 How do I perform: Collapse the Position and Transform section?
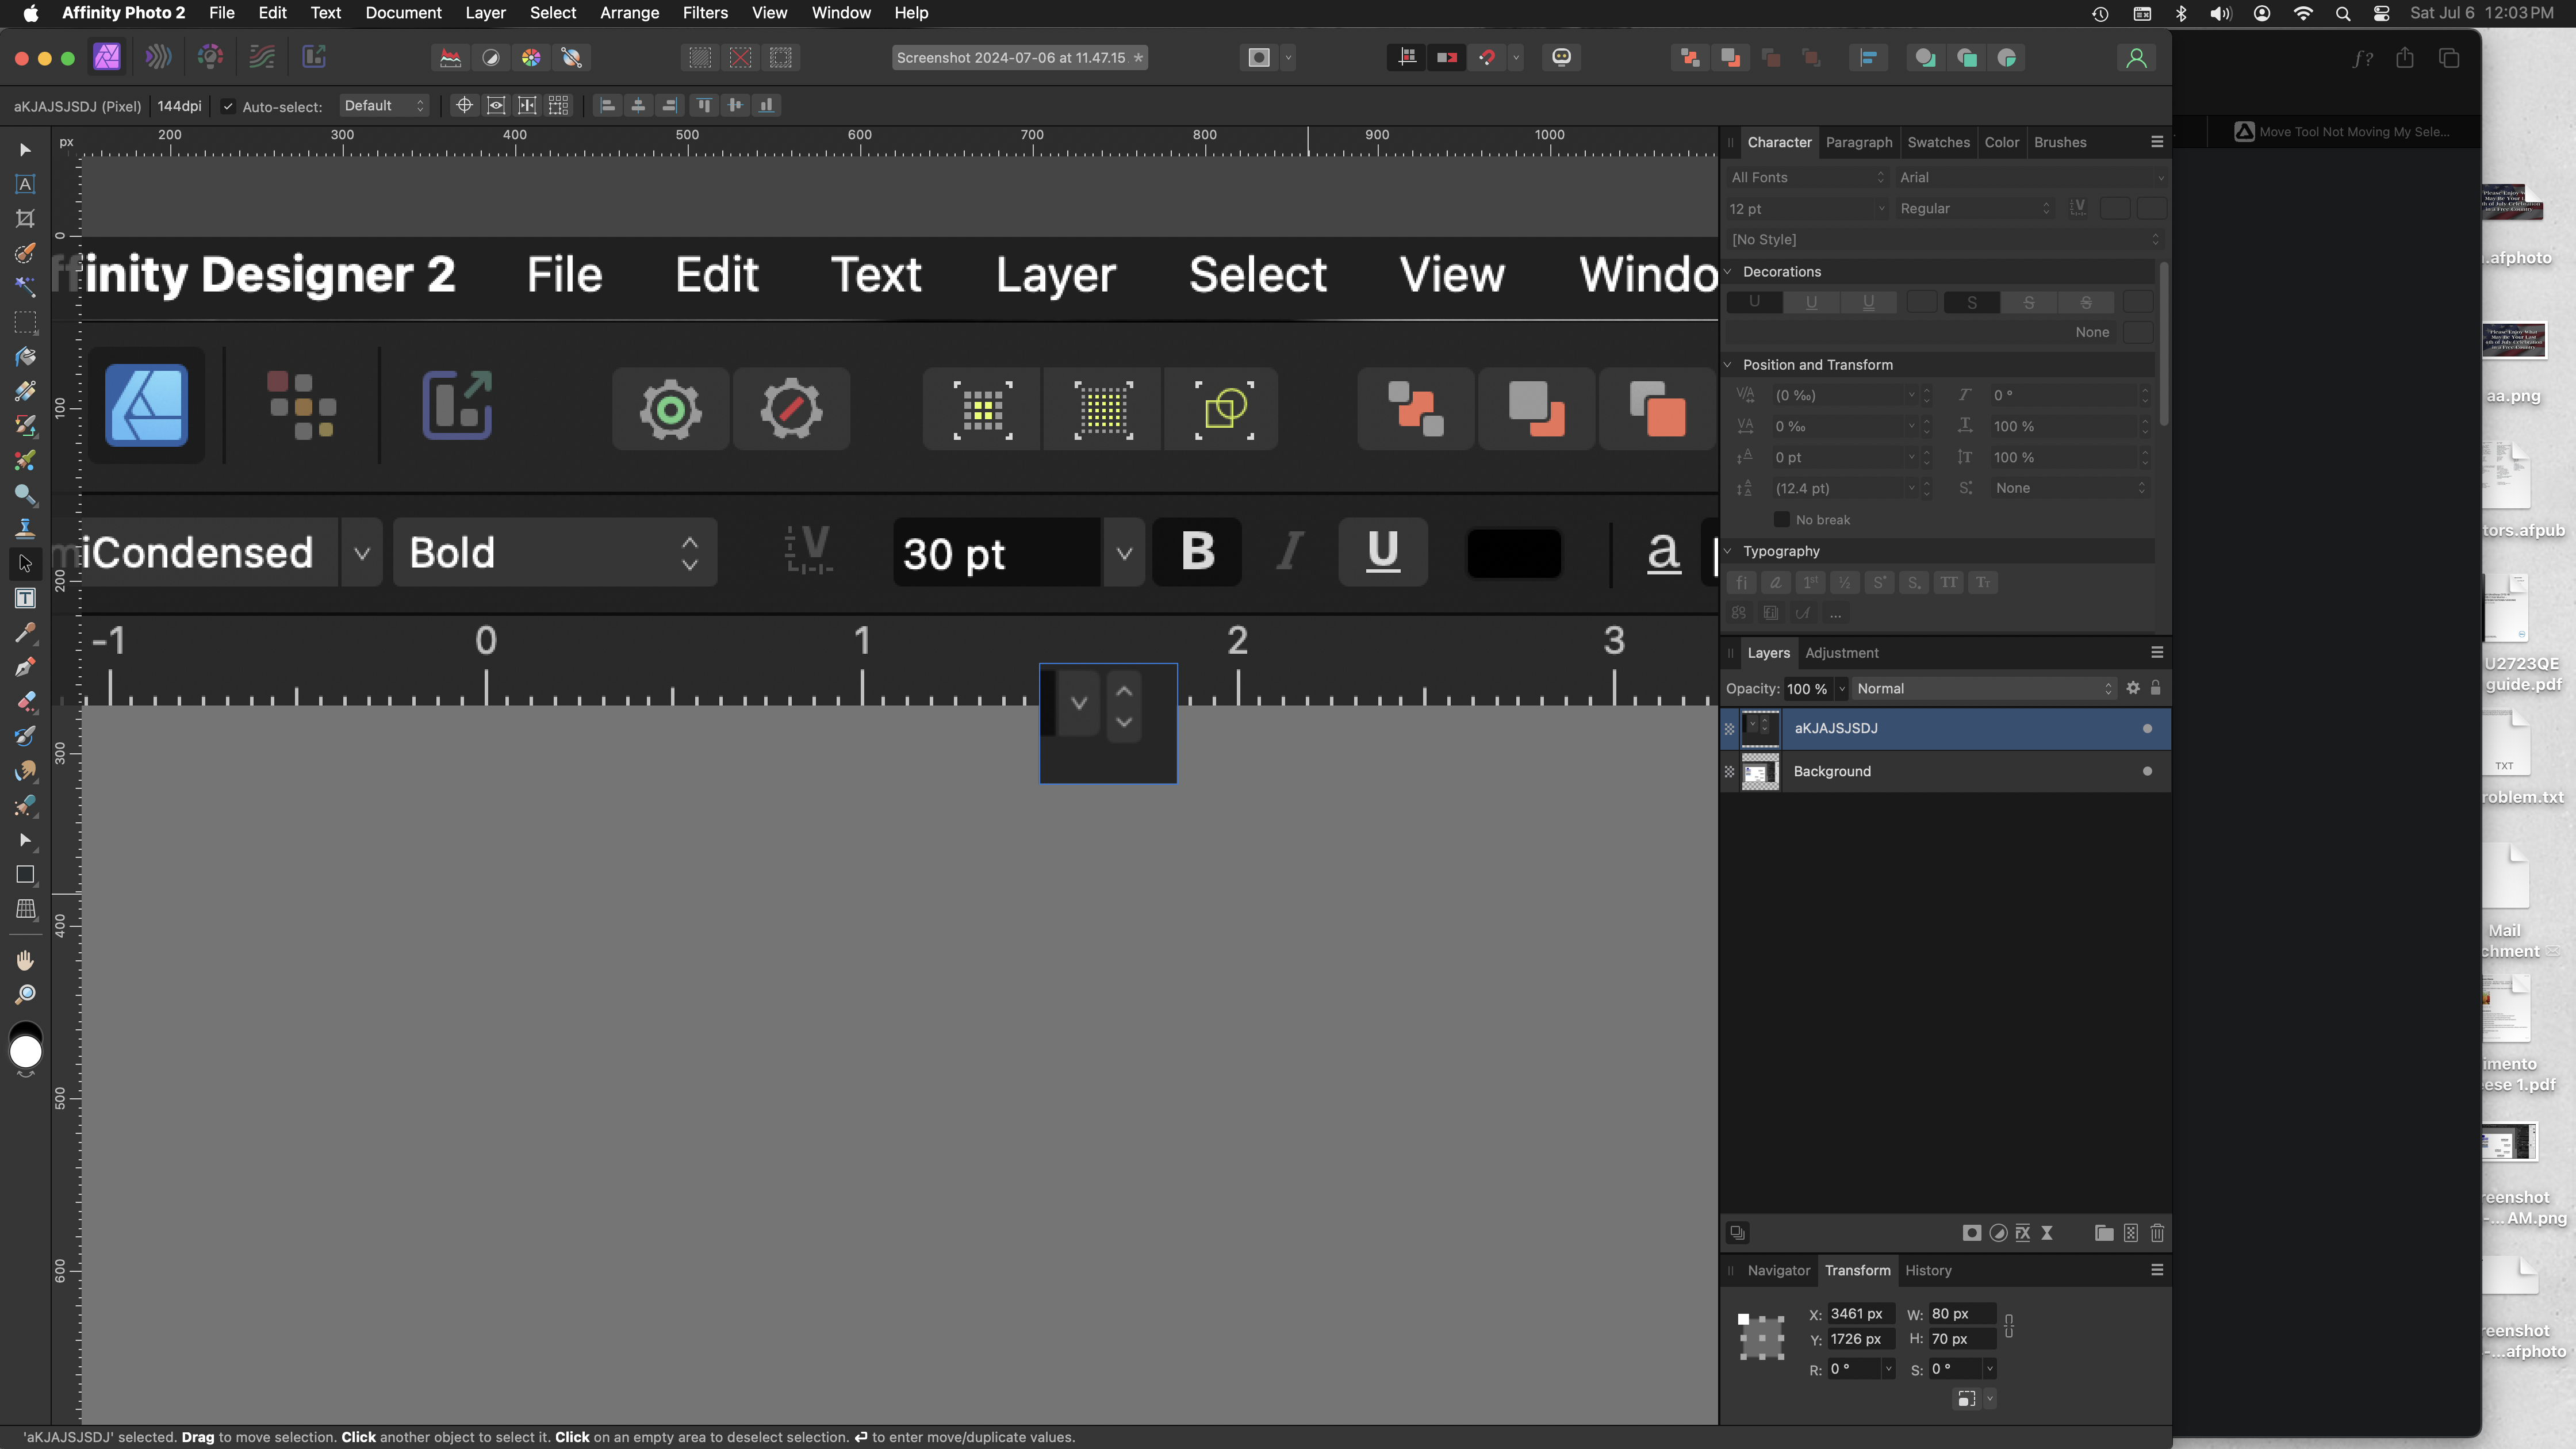click(1728, 365)
